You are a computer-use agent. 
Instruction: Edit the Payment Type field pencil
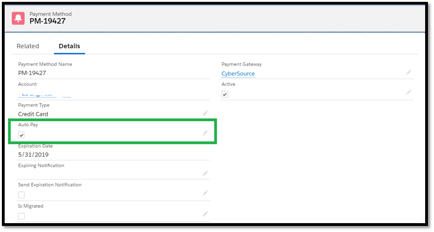[x=205, y=113]
